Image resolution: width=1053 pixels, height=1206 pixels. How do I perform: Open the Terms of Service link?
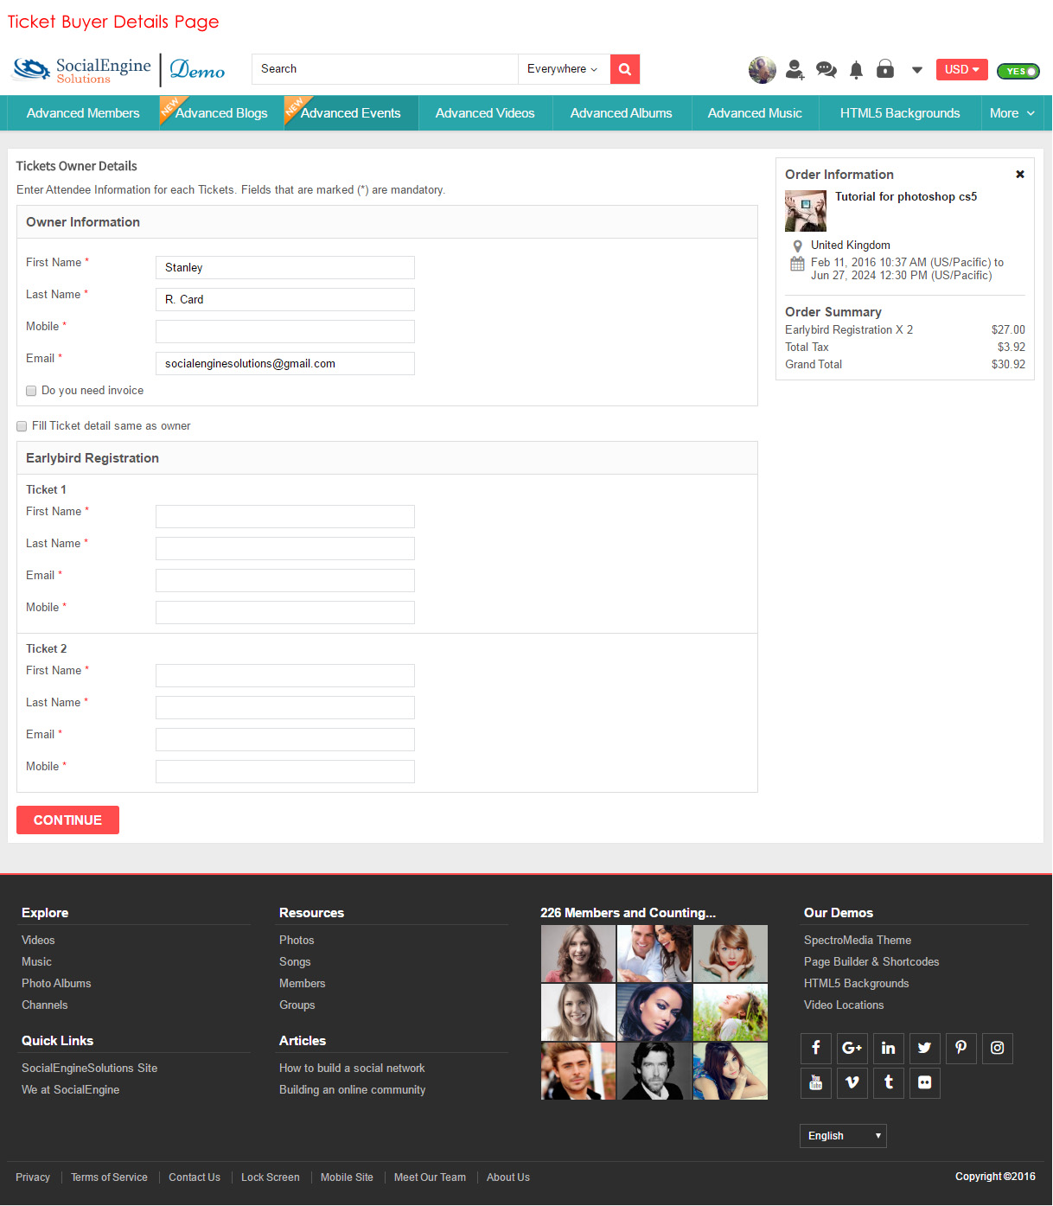click(109, 1177)
